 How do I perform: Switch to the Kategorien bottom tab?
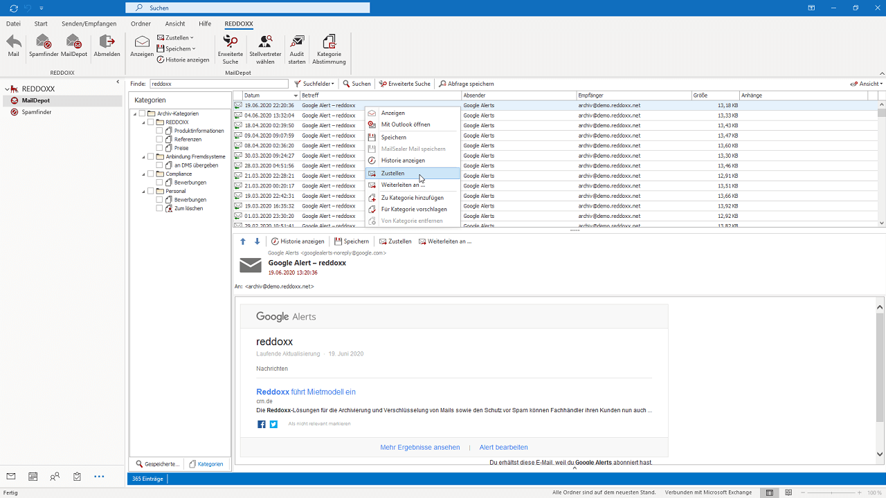pyautogui.click(x=206, y=464)
